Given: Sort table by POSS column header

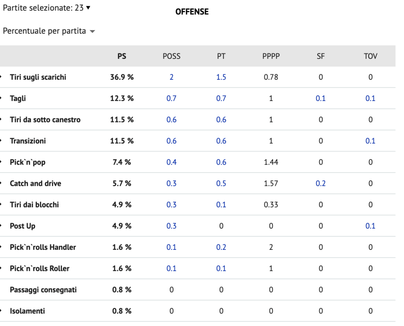Looking at the screenshot, I should tap(171, 56).
